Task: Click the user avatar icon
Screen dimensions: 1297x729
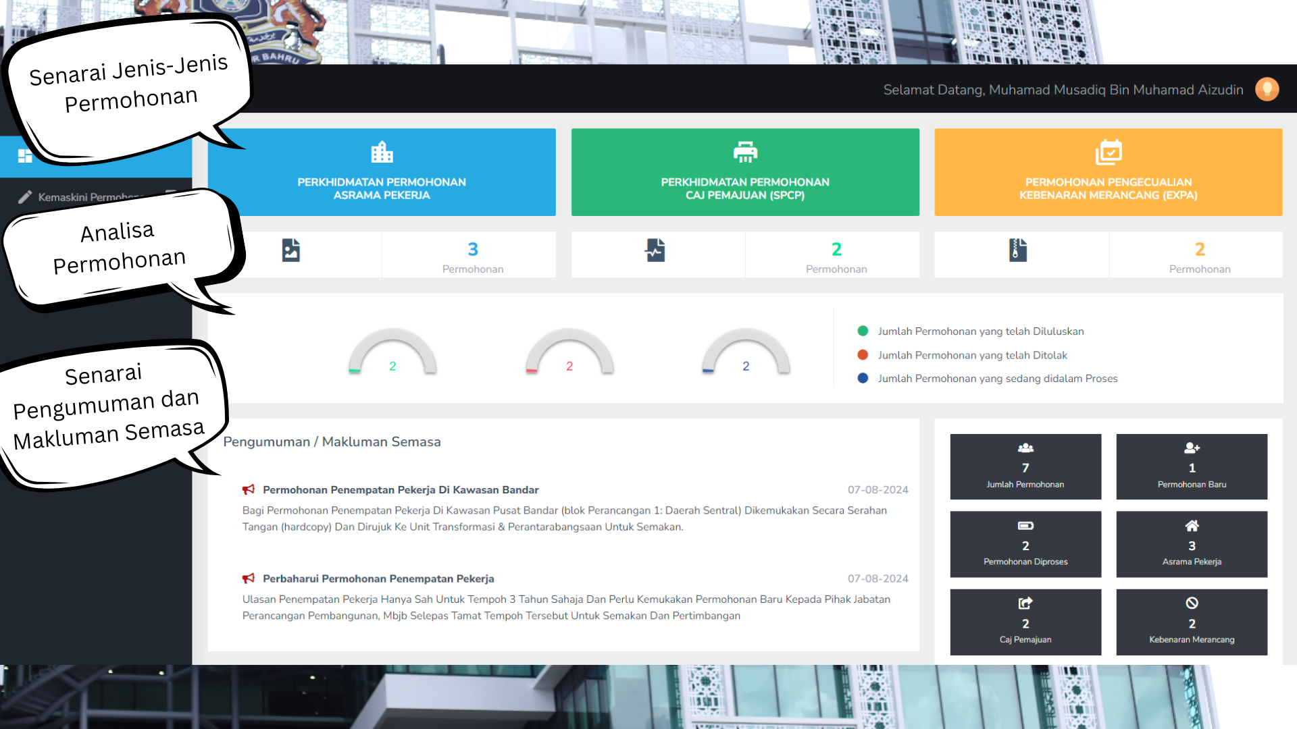Action: tap(1267, 89)
